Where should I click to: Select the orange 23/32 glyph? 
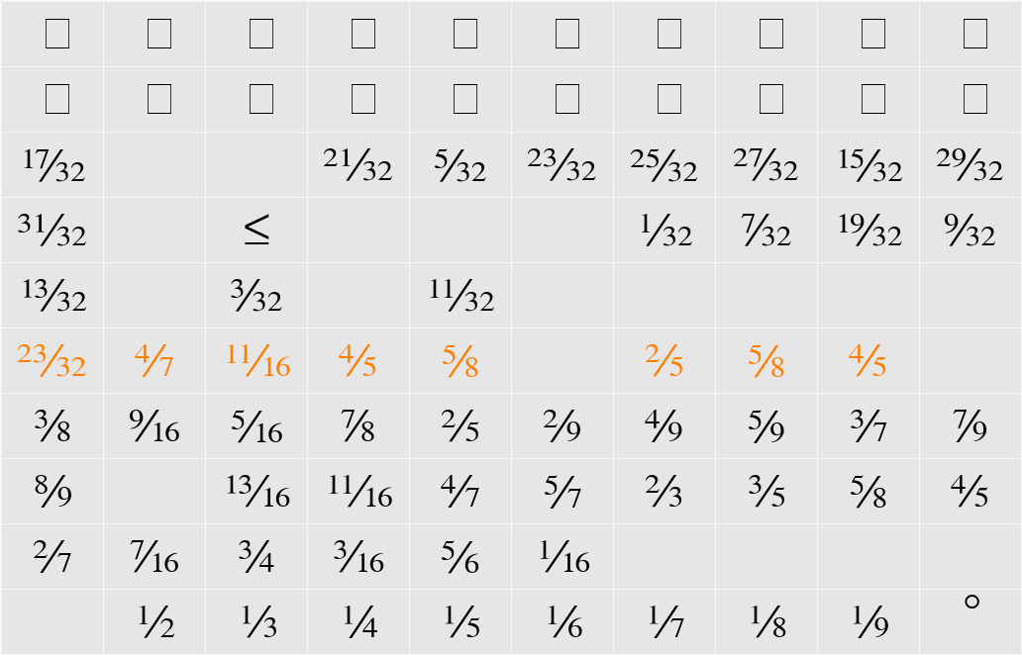click(x=53, y=361)
